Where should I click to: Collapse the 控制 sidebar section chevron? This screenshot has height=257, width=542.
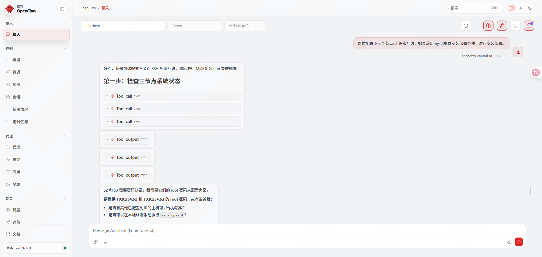65,49
